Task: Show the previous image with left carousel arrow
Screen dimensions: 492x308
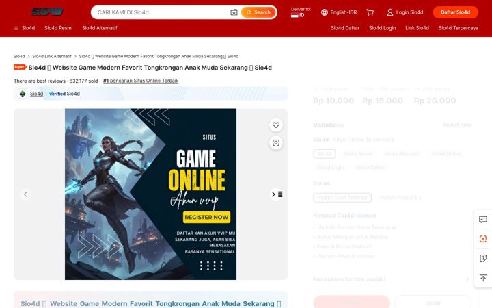Action: point(25,194)
